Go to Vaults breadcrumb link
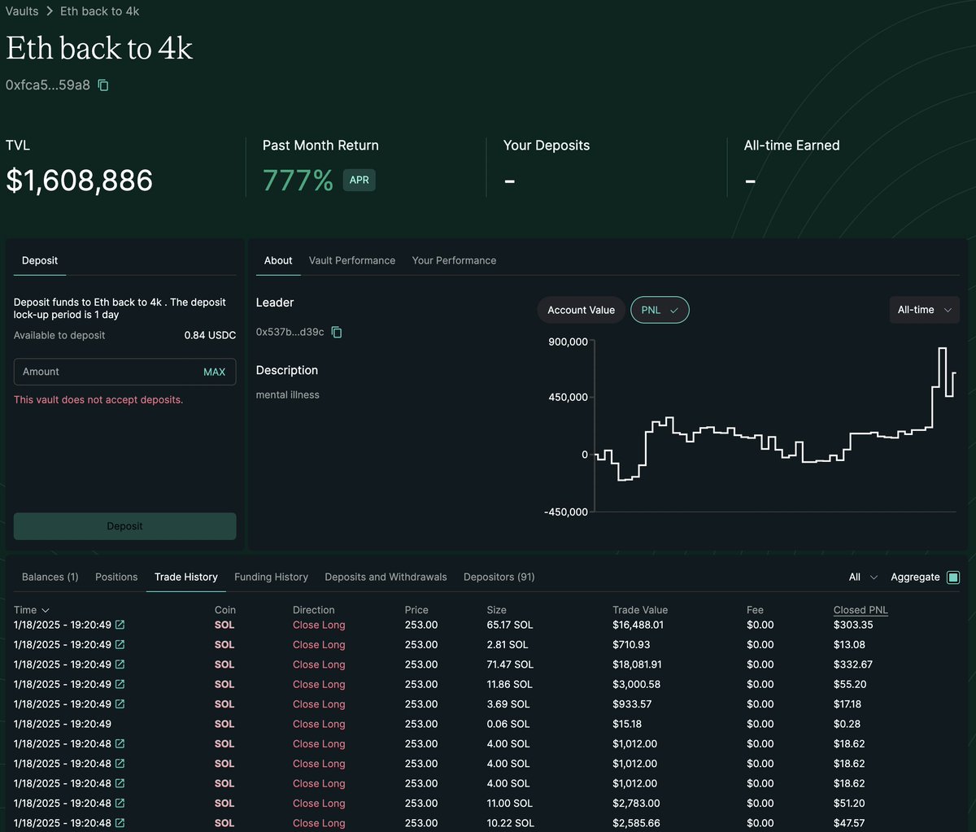 [22, 11]
